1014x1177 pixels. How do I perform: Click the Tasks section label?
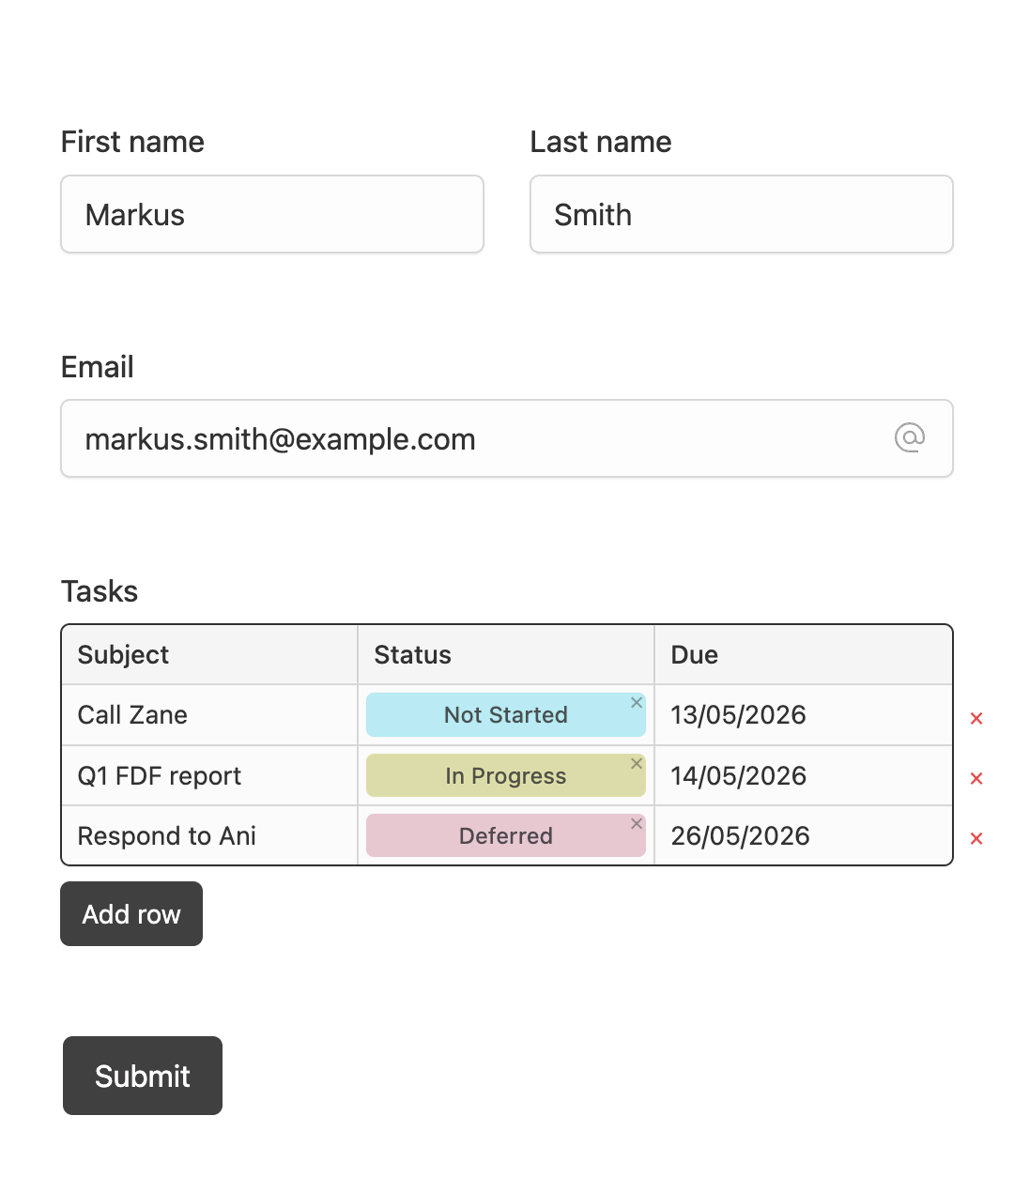tap(100, 591)
